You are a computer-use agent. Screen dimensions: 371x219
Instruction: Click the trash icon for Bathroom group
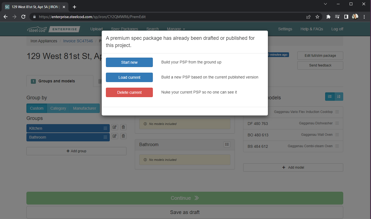tap(123, 136)
